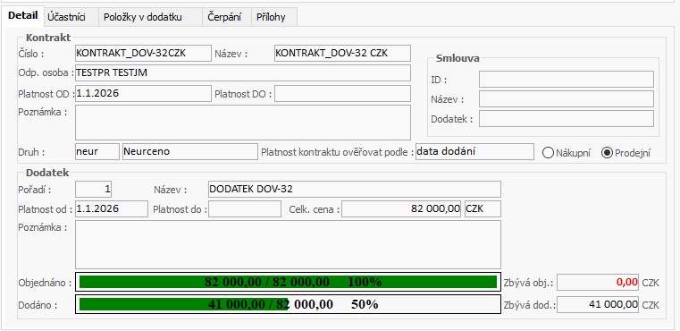Click the Dodatek Platnost od field
Image resolution: width=680 pixels, height=331 pixels.
112,209
